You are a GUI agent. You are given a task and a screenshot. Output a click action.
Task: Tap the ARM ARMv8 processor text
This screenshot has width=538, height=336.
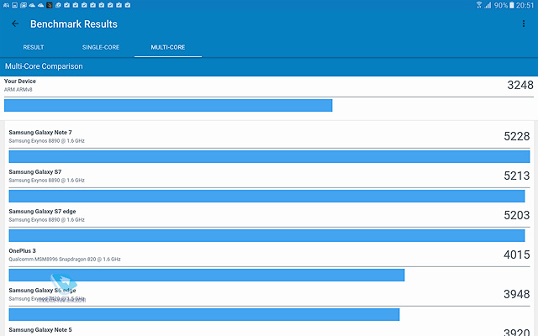[x=18, y=90]
